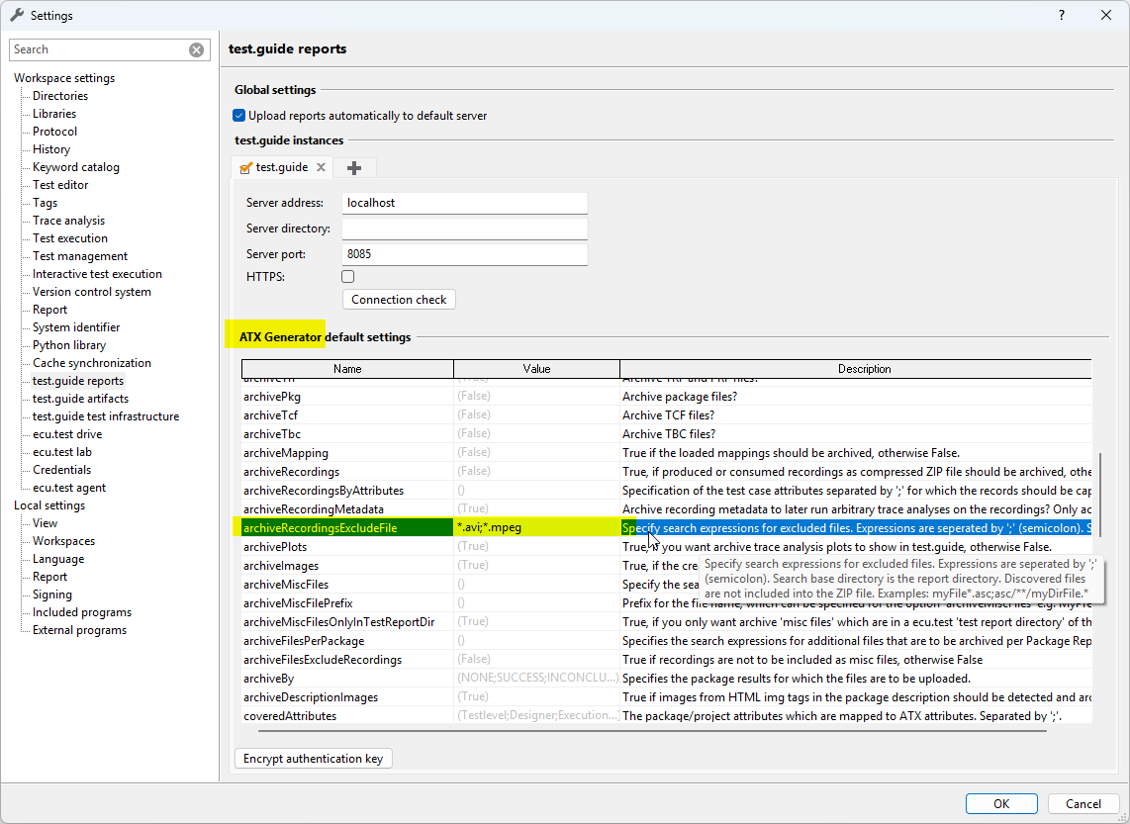Select test.guide artifacts in sidebar
Viewport: 1130px width, 824px height.
tap(80, 399)
